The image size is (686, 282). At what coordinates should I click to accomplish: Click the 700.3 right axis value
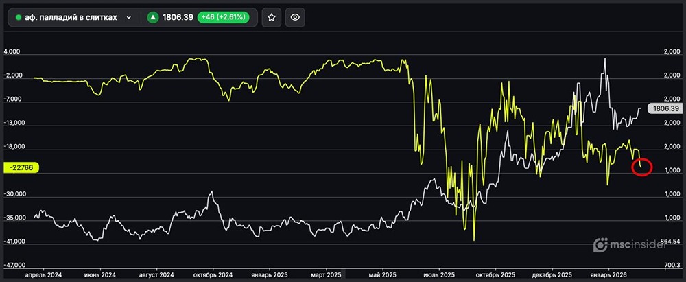[672, 266]
